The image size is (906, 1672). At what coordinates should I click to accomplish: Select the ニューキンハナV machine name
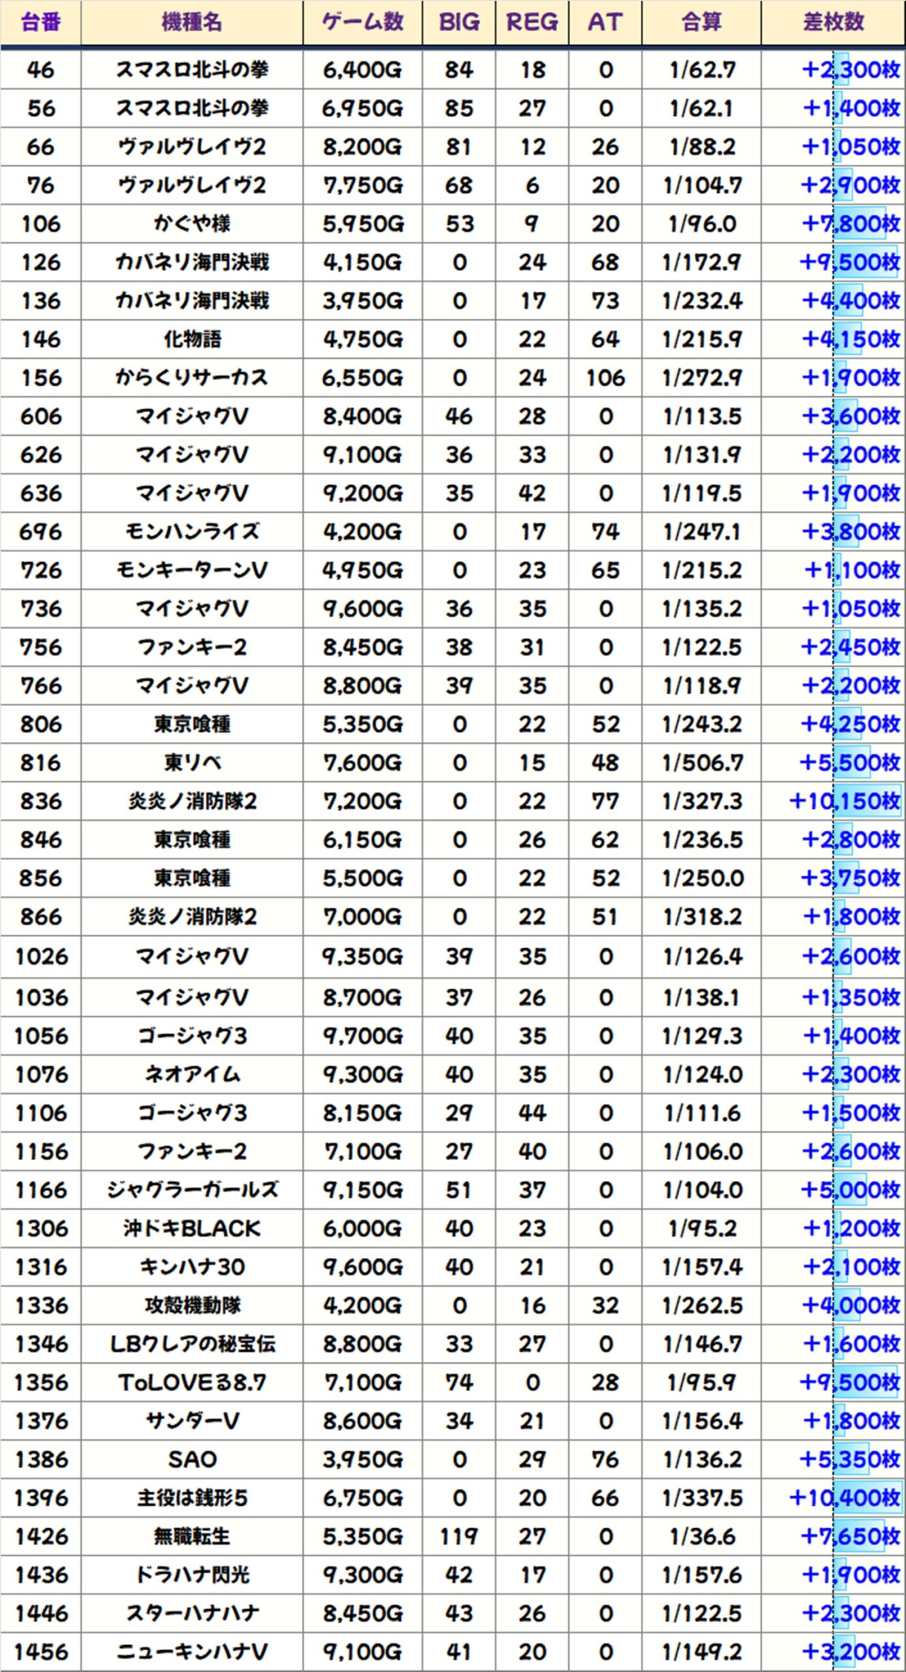pos(191,1652)
